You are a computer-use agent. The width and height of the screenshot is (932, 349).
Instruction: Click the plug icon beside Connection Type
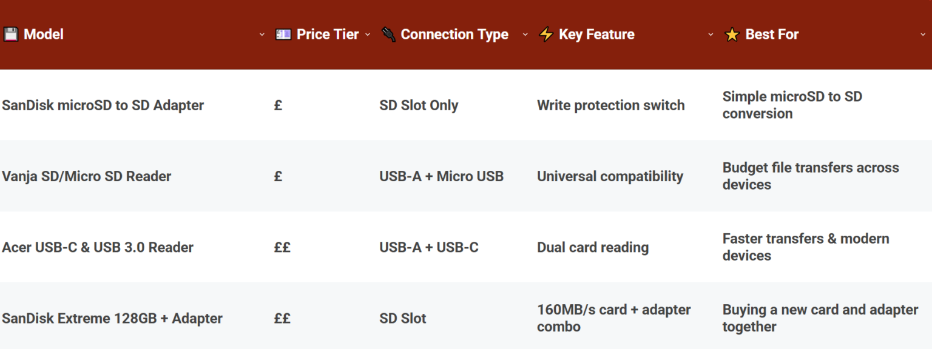(388, 34)
